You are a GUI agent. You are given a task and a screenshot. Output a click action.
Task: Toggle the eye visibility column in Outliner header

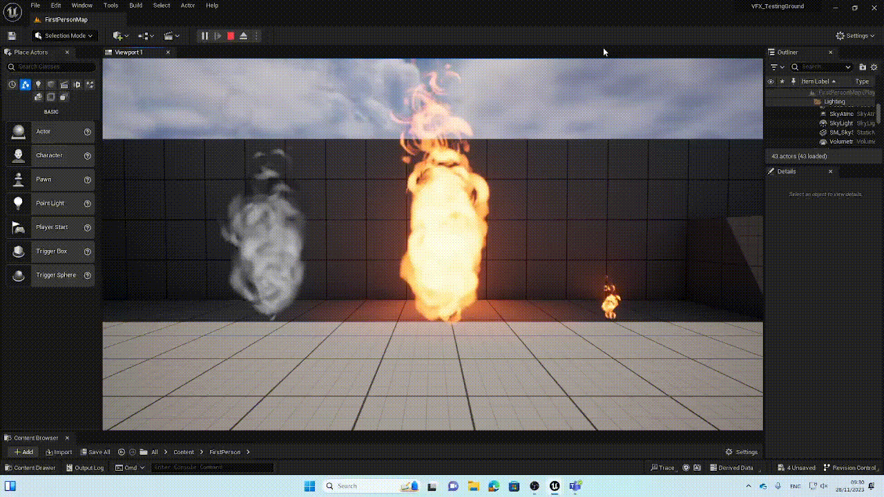tap(771, 81)
